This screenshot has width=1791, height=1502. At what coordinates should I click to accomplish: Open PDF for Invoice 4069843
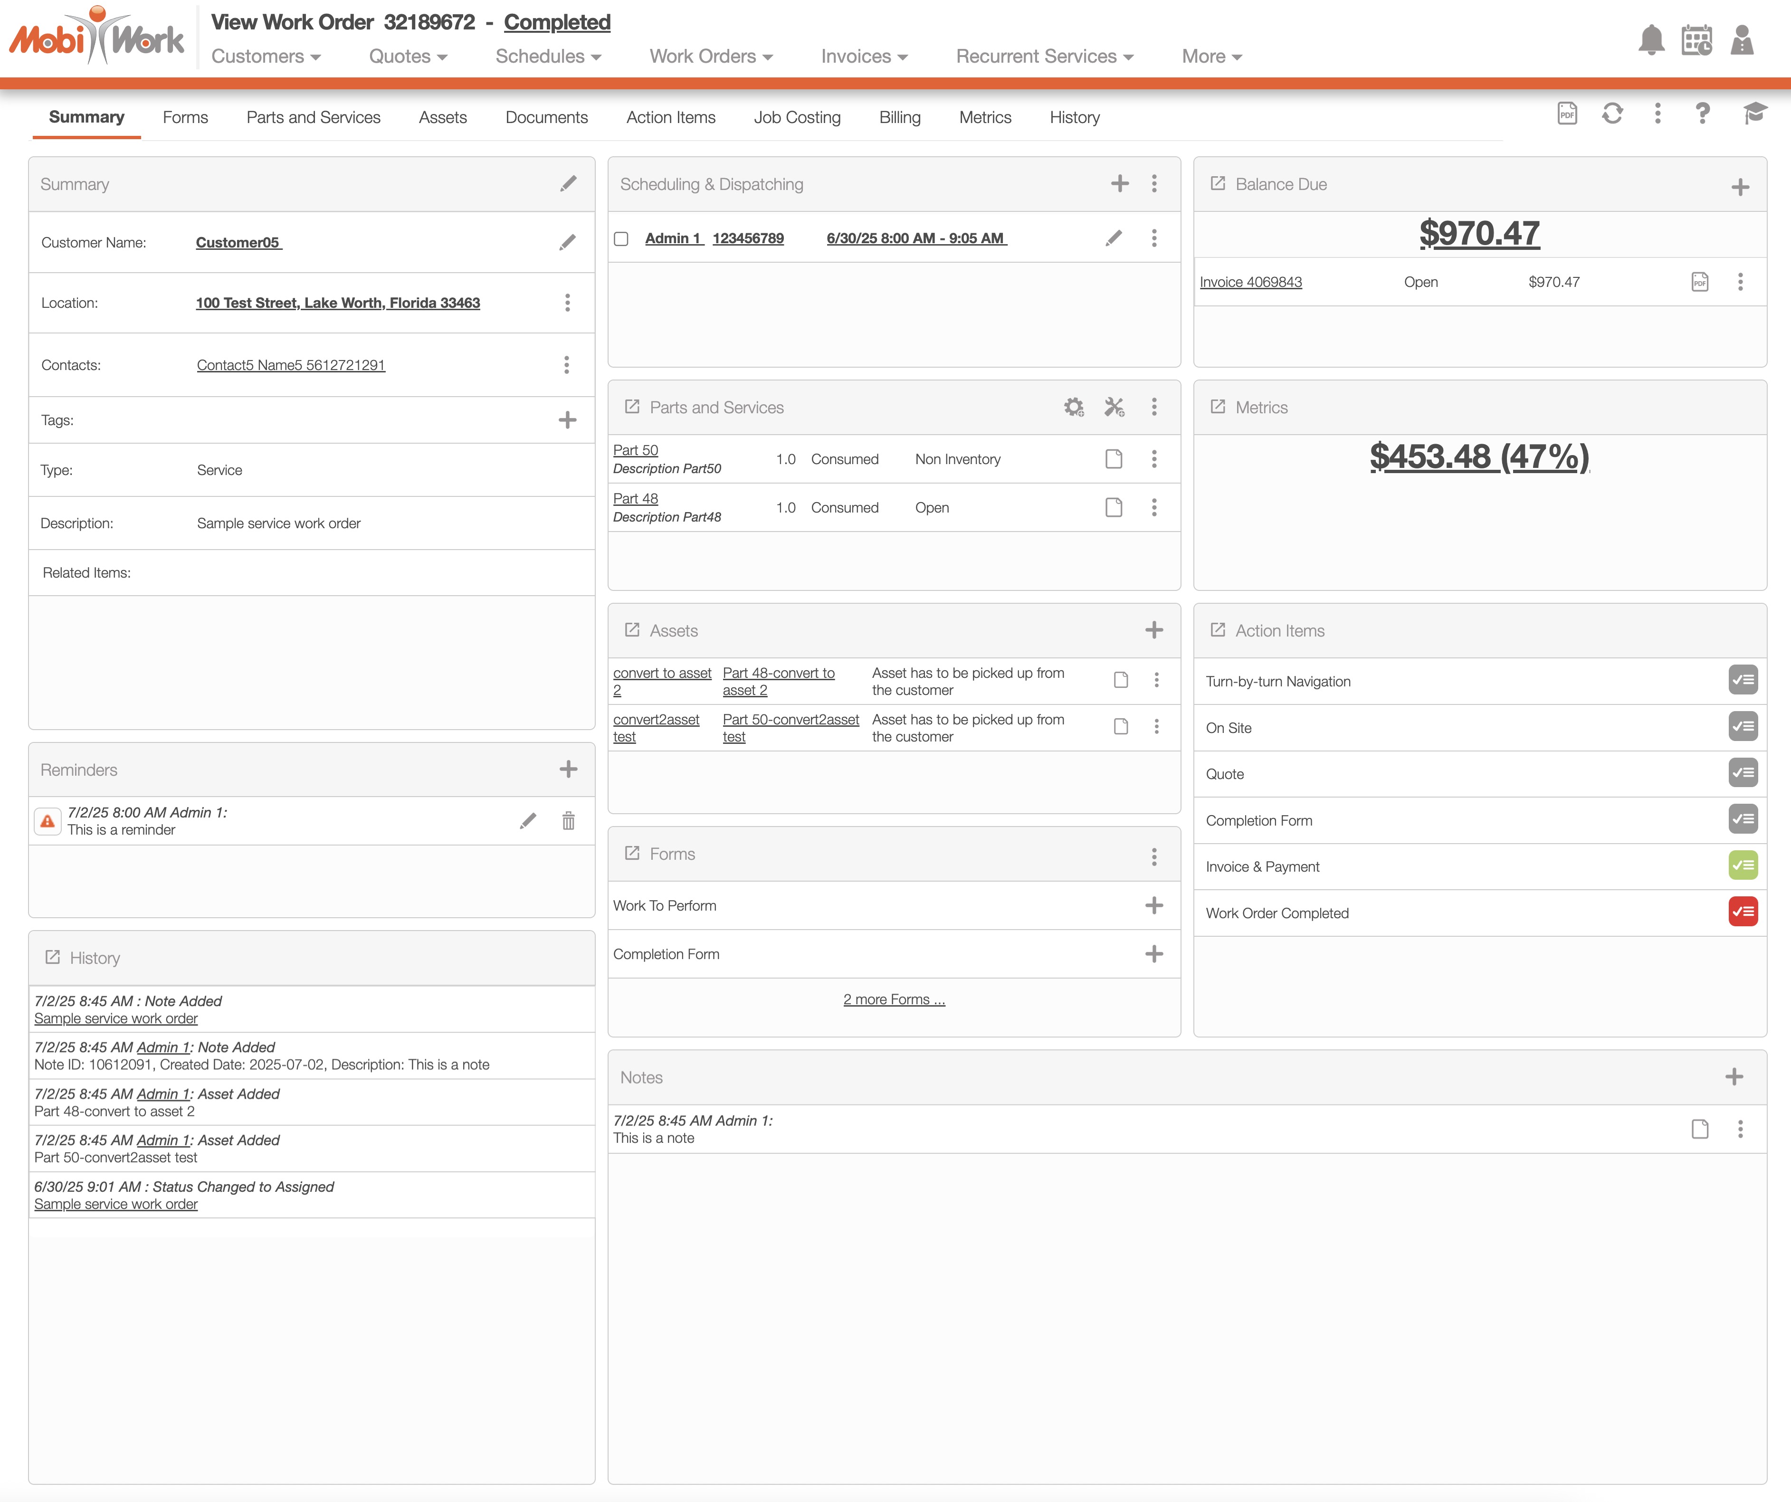coord(1699,282)
